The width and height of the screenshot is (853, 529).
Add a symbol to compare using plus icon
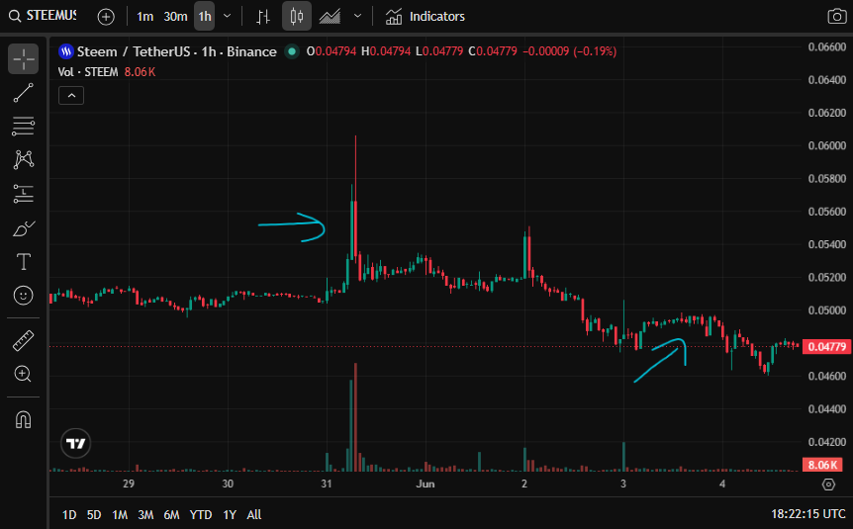point(106,17)
